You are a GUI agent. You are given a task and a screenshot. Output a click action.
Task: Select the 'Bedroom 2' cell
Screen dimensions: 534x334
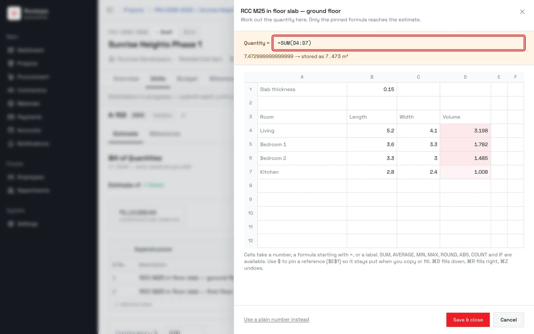pyautogui.click(x=302, y=158)
